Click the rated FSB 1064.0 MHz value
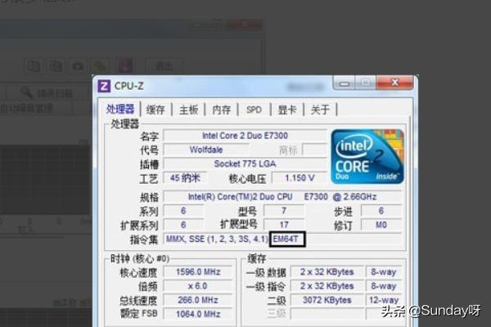 click(198, 314)
